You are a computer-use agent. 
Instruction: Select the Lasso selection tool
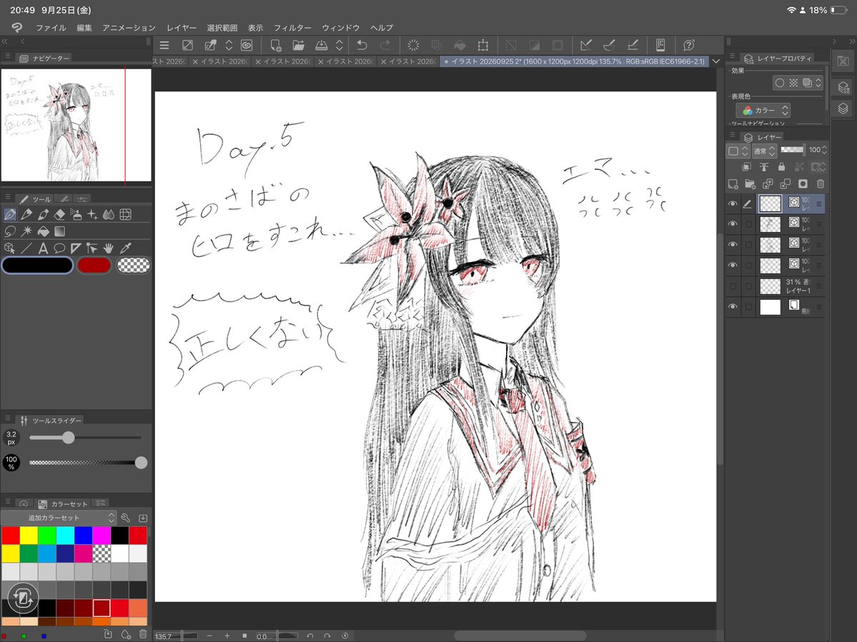(x=10, y=231)
